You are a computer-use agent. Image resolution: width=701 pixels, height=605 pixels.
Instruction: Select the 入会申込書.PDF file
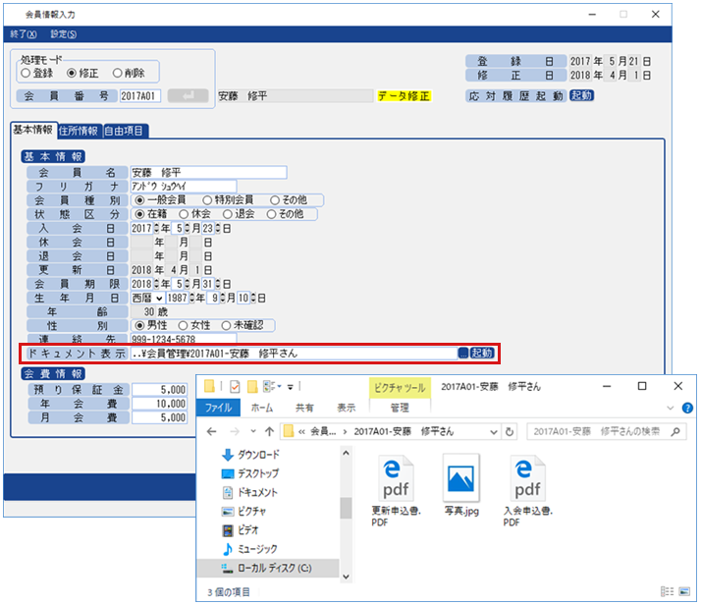click(528, 491)
